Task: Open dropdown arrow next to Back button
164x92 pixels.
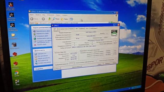Action: (x=40, y=19)
